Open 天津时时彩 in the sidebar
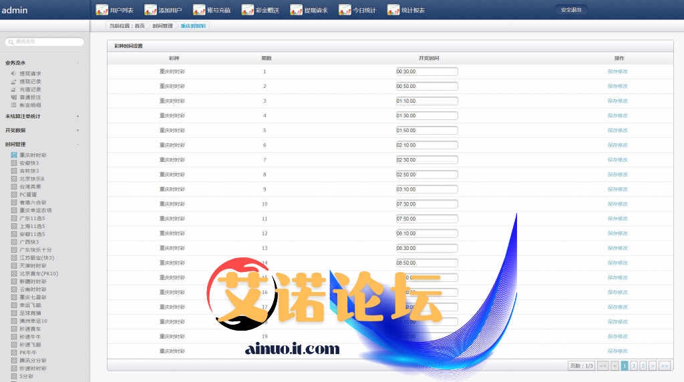This screenshot has width=684, height=382. (33, 266)
